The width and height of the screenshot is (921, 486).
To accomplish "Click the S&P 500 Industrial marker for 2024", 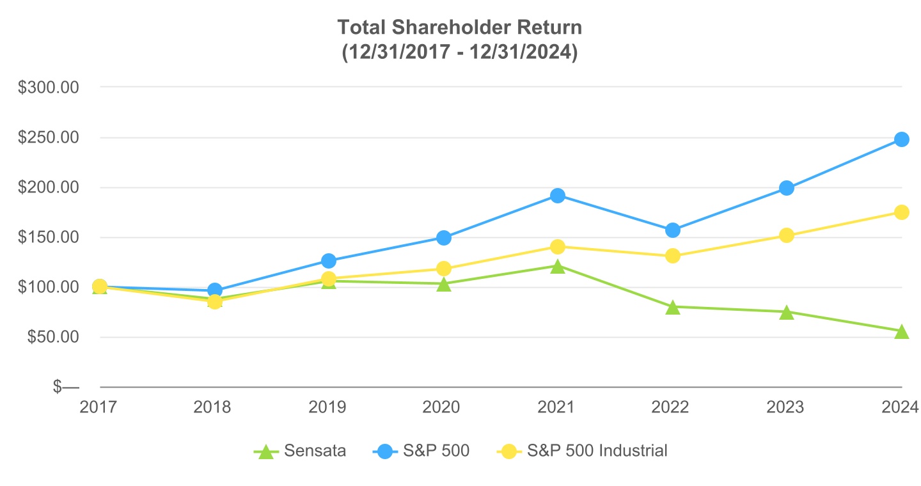I will coord(901,212).
